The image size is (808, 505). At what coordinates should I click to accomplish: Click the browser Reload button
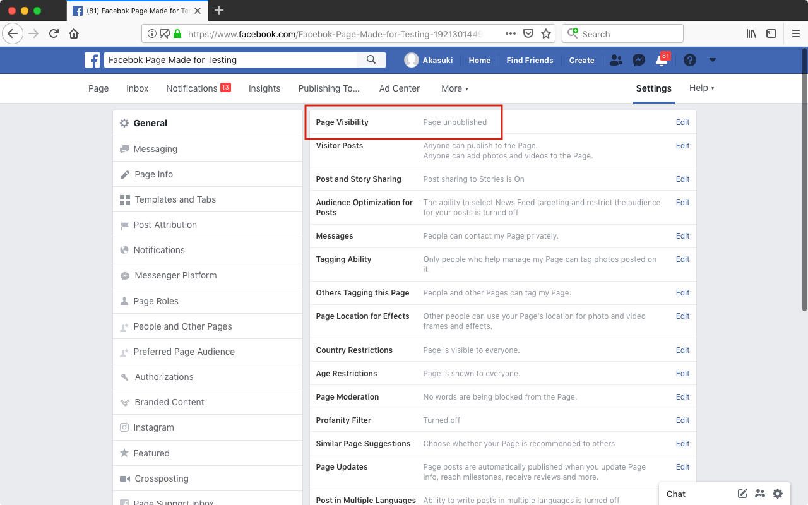[x=54, y=33]
